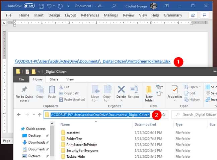Create a New folder from ribbon
217x160 pixels.
click(x=149, y=93)
